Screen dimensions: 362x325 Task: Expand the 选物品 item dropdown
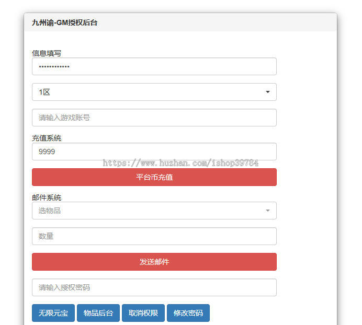(154, 211)
